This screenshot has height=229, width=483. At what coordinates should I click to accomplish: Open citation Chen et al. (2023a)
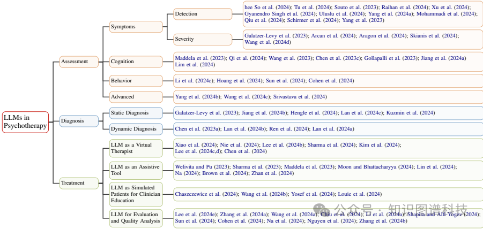point(198,129)
